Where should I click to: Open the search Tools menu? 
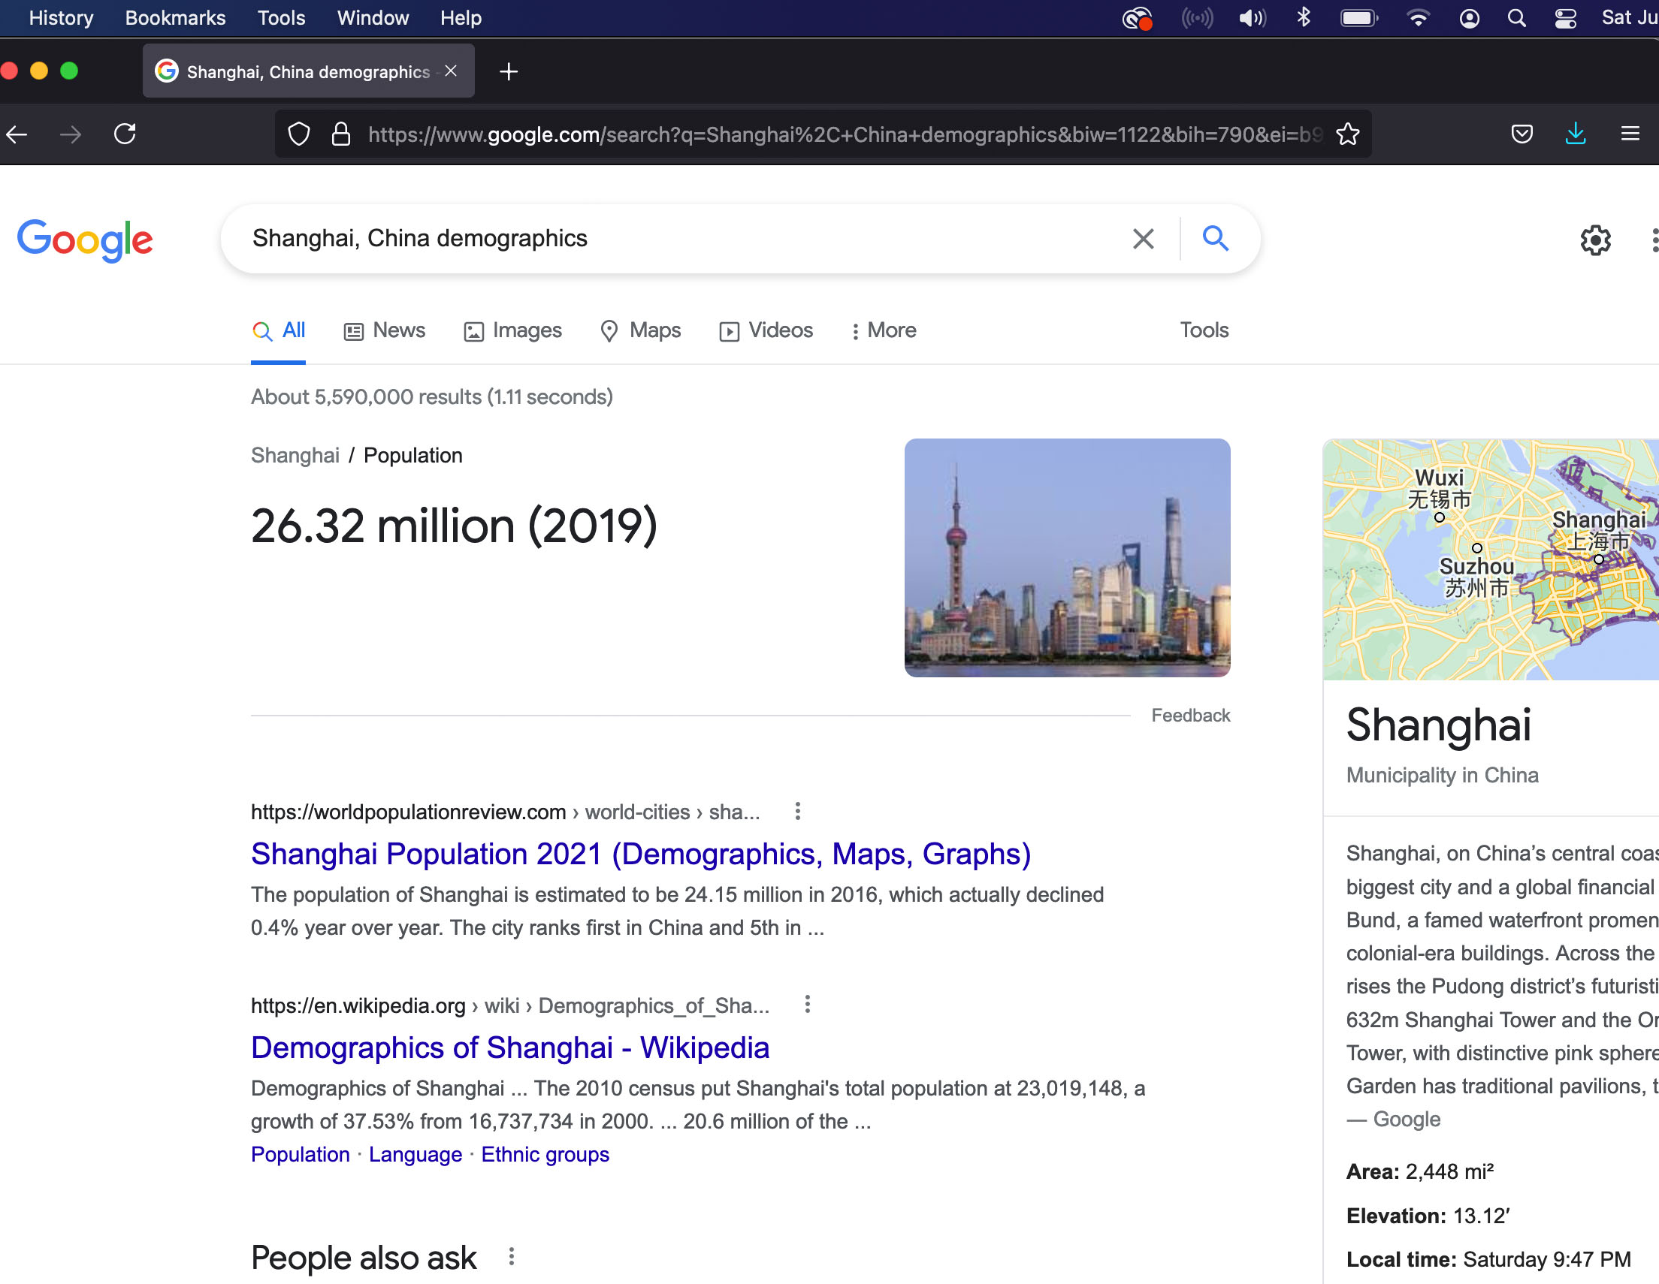point(1204,330)
